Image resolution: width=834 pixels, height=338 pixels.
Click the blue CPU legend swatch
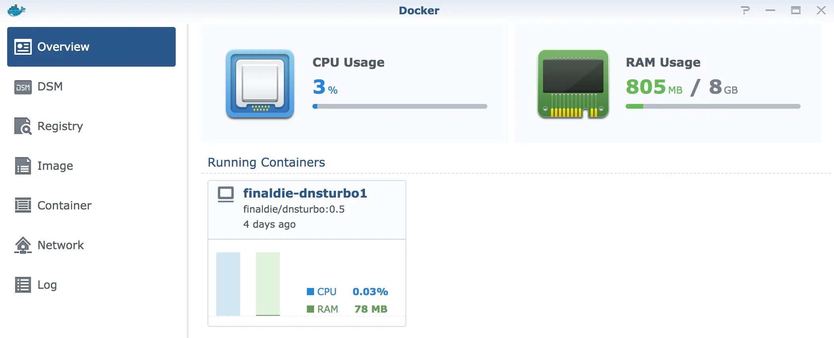[310, 292]
